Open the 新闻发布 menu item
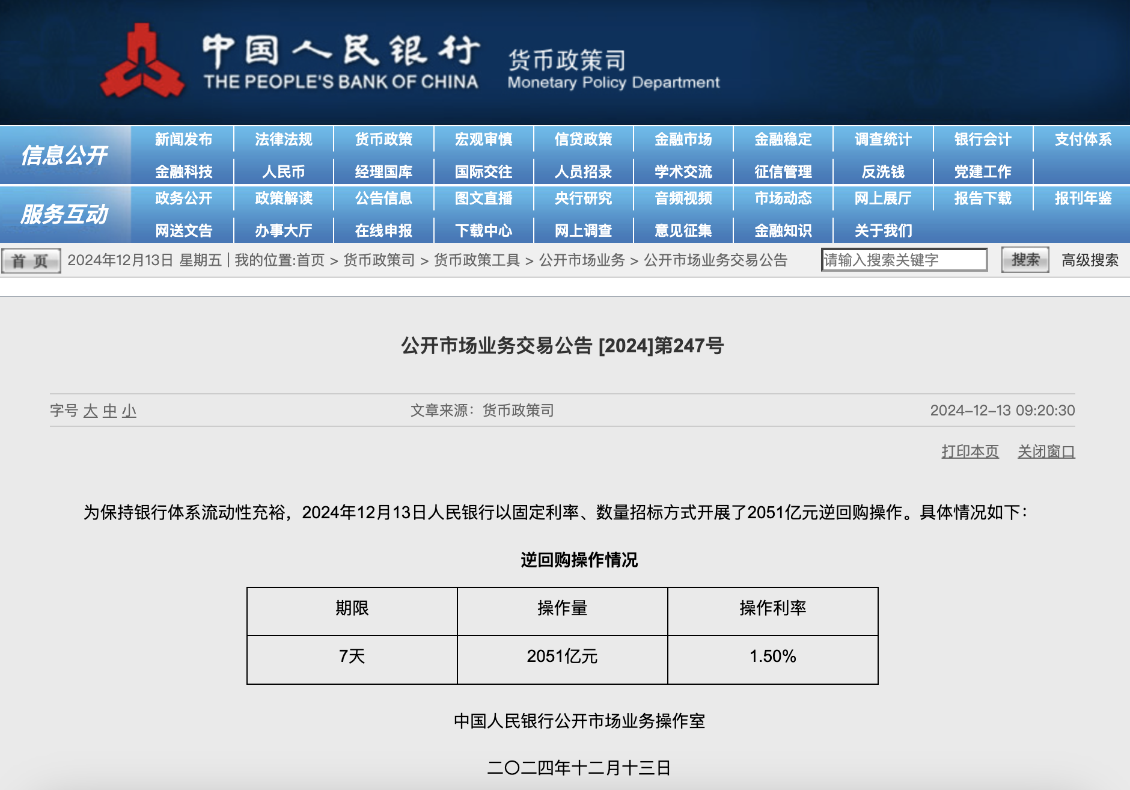 [x=183, y=139]
